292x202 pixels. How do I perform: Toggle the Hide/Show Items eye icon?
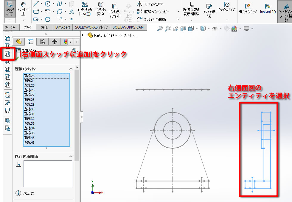[x=215, y=29]
